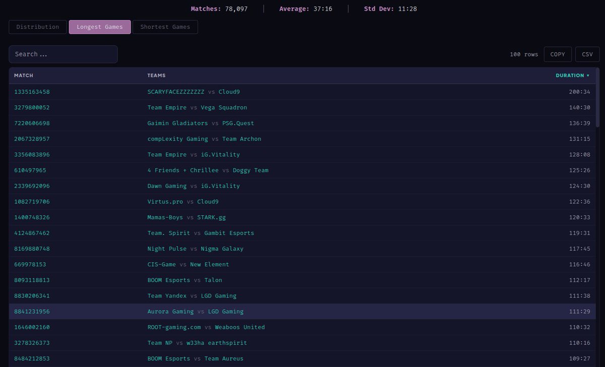Switch to the Distribution tab

pos(38,27)
